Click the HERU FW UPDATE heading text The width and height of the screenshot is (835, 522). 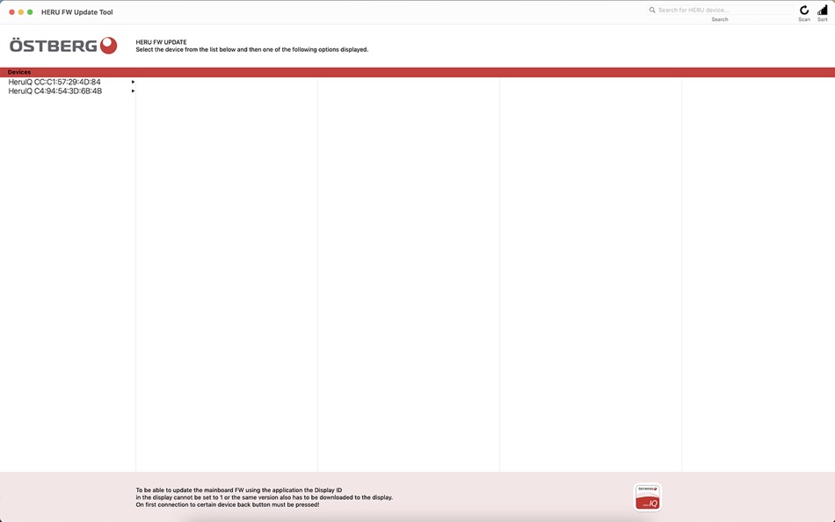(161, 42)
